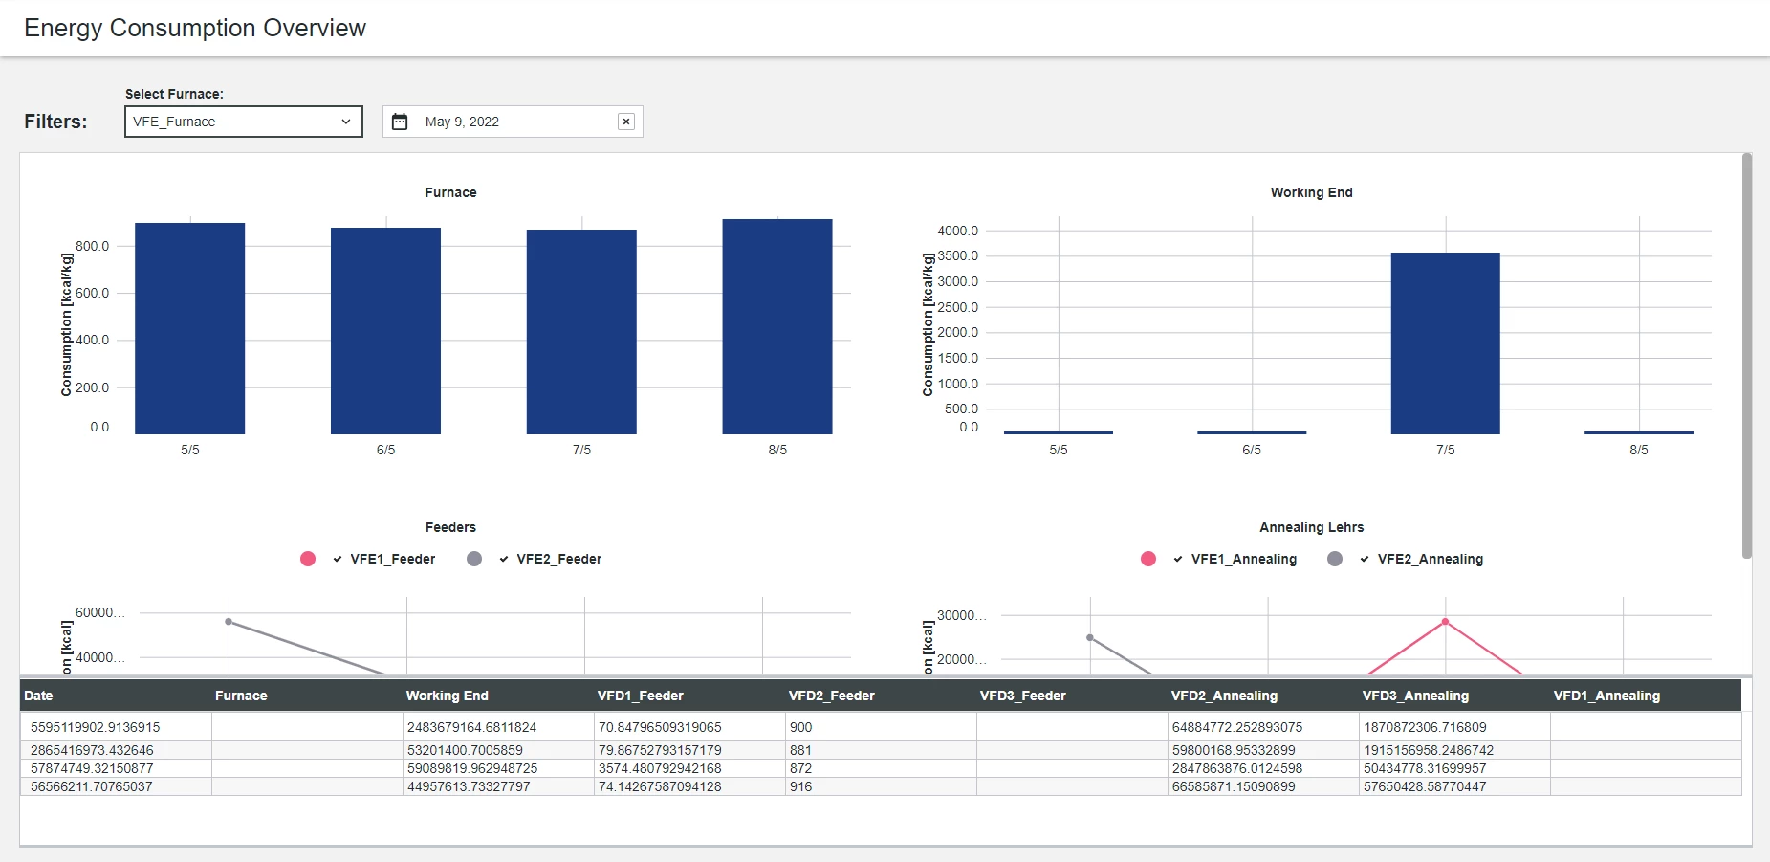
Task: Select cell 70.84796509319065
Action: click(x=689, y=727)
